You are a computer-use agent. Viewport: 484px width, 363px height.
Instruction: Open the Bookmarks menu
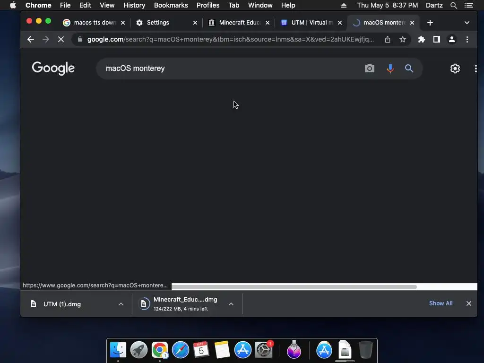[171, 5]
